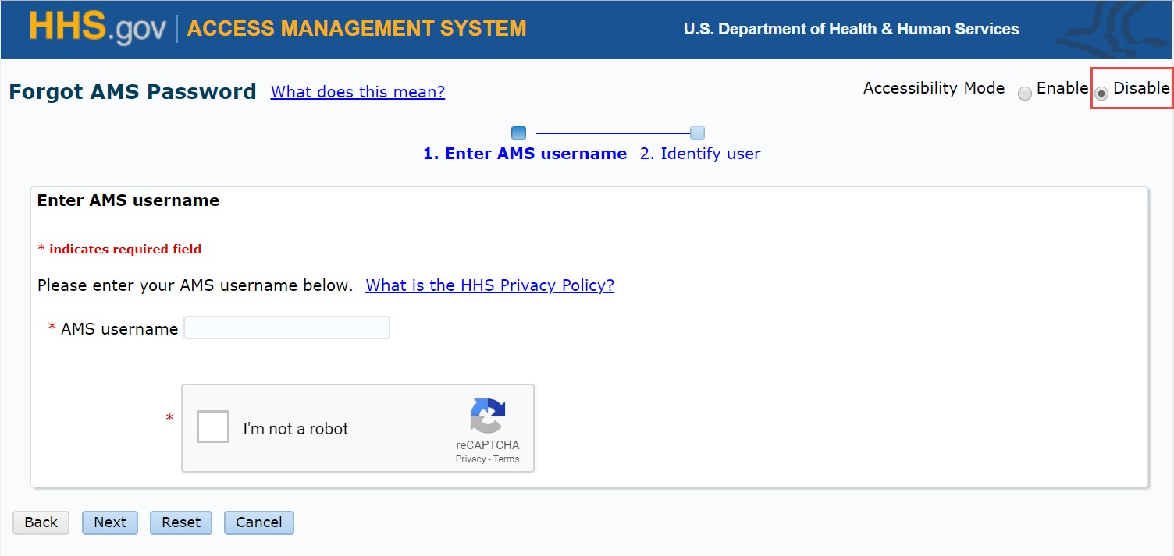1174x556 pixels.
Task: Open the HHS Privacy Policy link
Action: point(489,285)
